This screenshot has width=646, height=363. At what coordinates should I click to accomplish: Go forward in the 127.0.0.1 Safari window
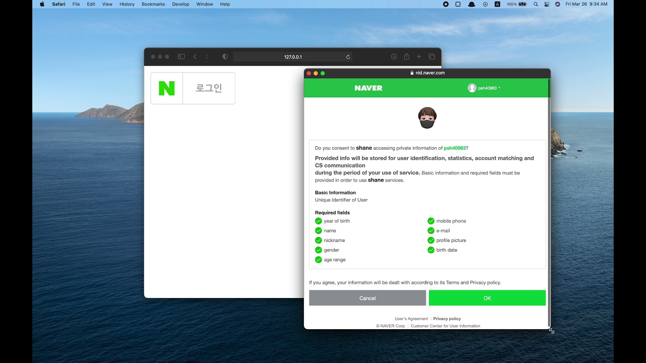[207, 57]
